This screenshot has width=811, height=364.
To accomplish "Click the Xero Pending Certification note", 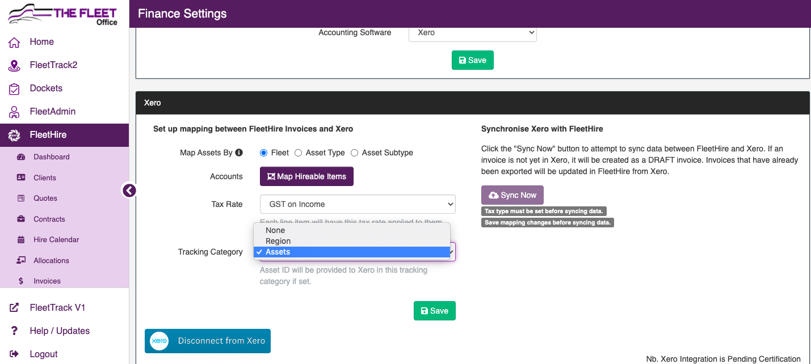I will click(724, 359).
